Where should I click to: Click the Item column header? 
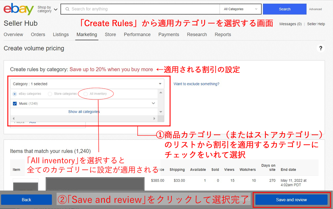click(16, 170)
